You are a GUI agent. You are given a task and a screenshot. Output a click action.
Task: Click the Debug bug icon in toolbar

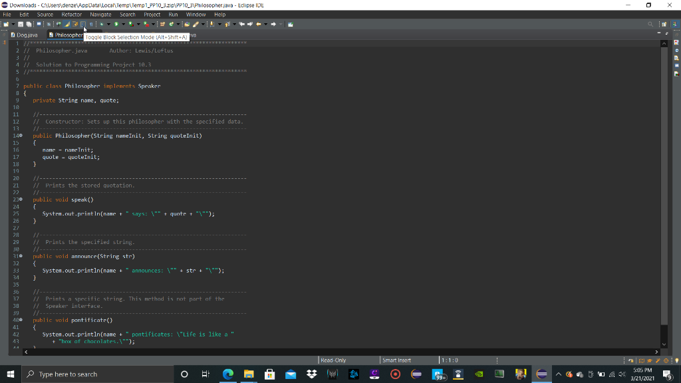[x=101, y=25]
